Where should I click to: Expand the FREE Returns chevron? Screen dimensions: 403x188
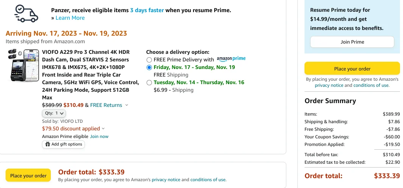127,105
